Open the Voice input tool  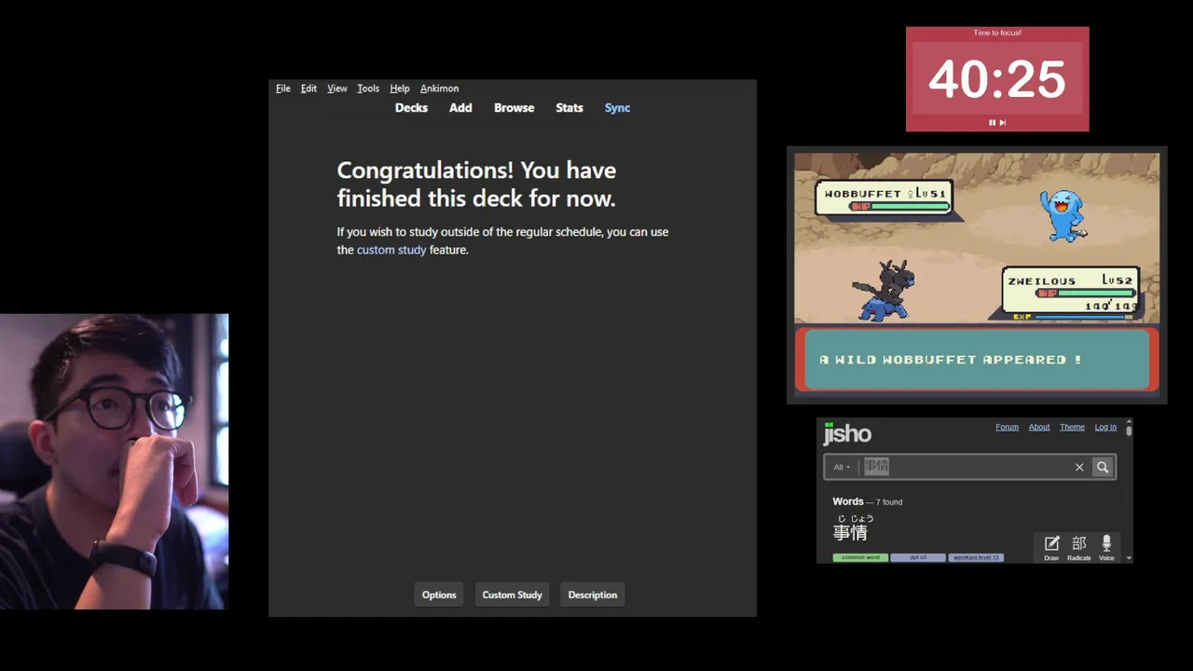tap(1106, 548)
